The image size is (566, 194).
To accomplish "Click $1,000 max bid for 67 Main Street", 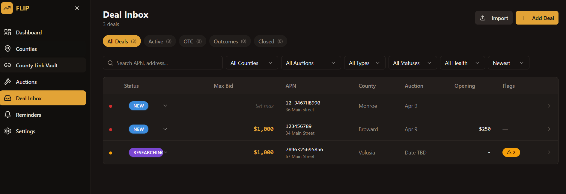I will pyautogui.click(x=264, y=152).
